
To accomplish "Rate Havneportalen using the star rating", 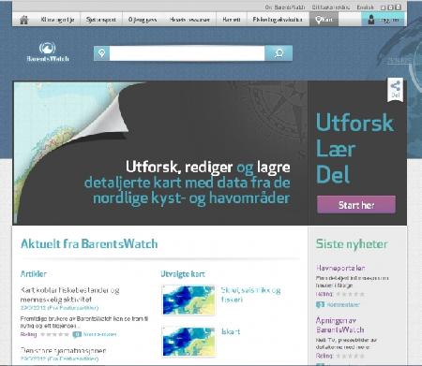I will pyautogui.click(x=350, y=294).
